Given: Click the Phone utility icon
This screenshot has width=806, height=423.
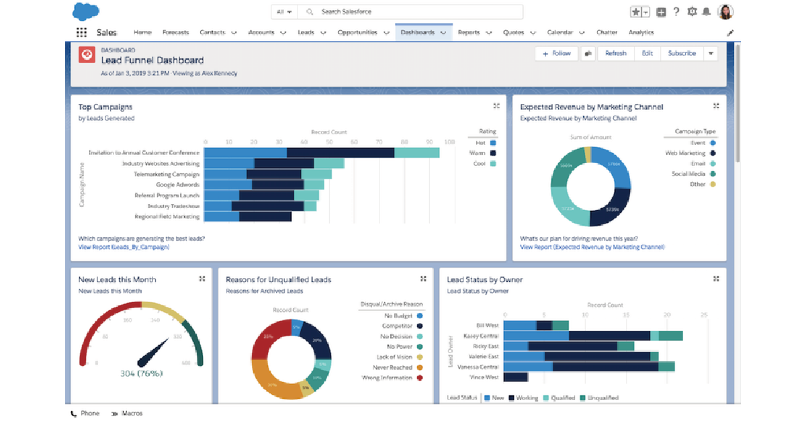Looking at the screenshot, I should tap(74, 414).
